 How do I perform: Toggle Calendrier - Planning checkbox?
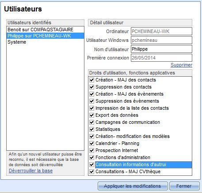tap(91, 143)
